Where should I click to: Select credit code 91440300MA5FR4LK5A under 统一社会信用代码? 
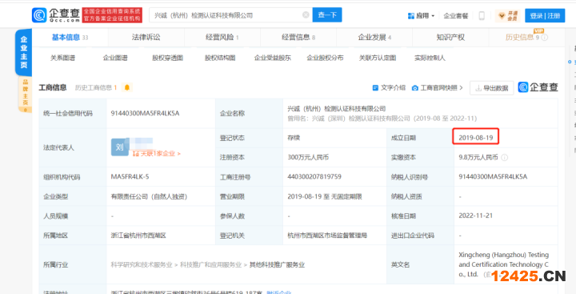[x=145, y=113]
